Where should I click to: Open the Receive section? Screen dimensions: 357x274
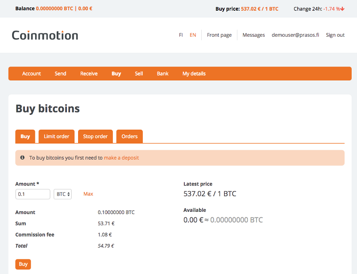coord(89,74)
